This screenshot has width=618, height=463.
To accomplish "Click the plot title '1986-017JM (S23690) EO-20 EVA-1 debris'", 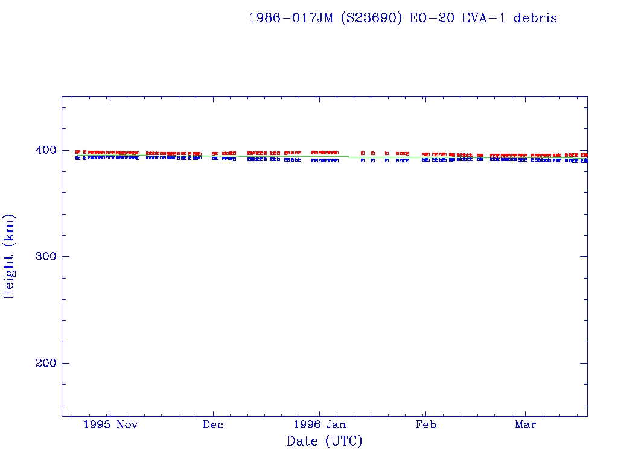I will point(403,18).
